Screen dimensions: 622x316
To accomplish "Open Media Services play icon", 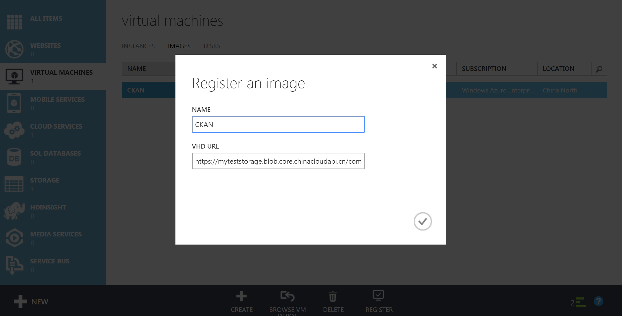I will coord(14,238).
